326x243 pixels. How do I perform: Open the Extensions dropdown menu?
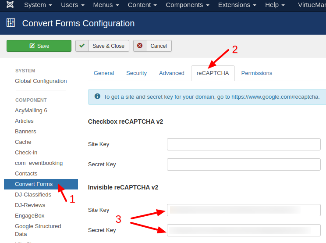[x=237, y=5]
